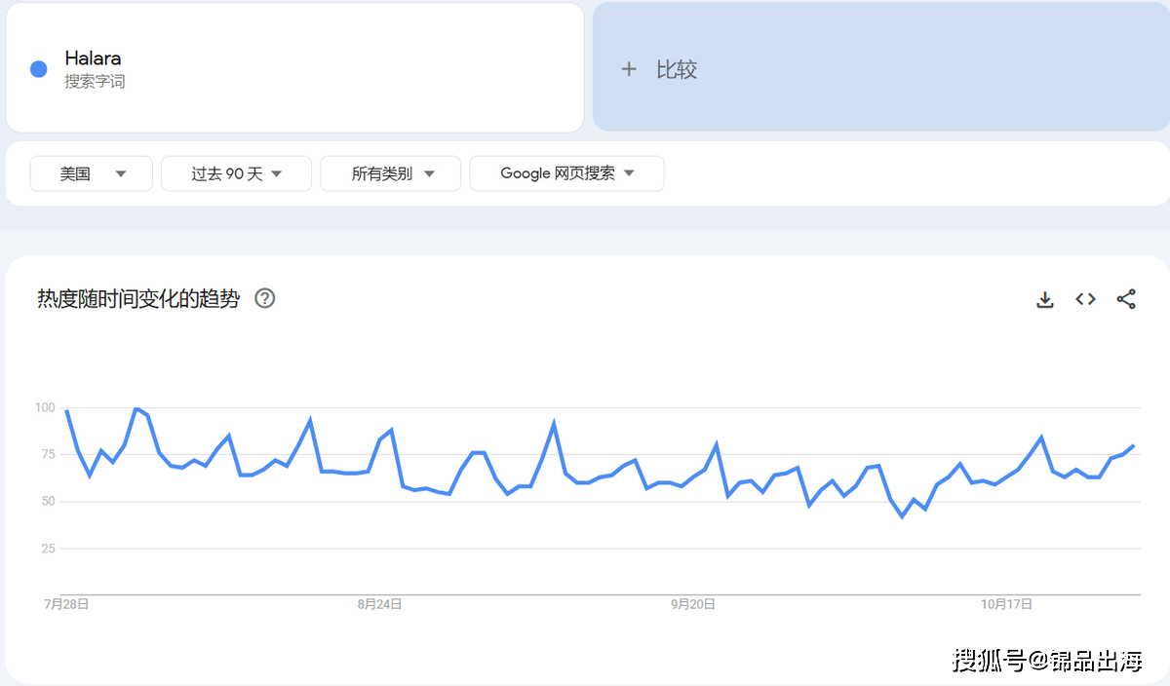
Task: Click the 搜索字词 label under Halara
Action: [x=95, y=82]
